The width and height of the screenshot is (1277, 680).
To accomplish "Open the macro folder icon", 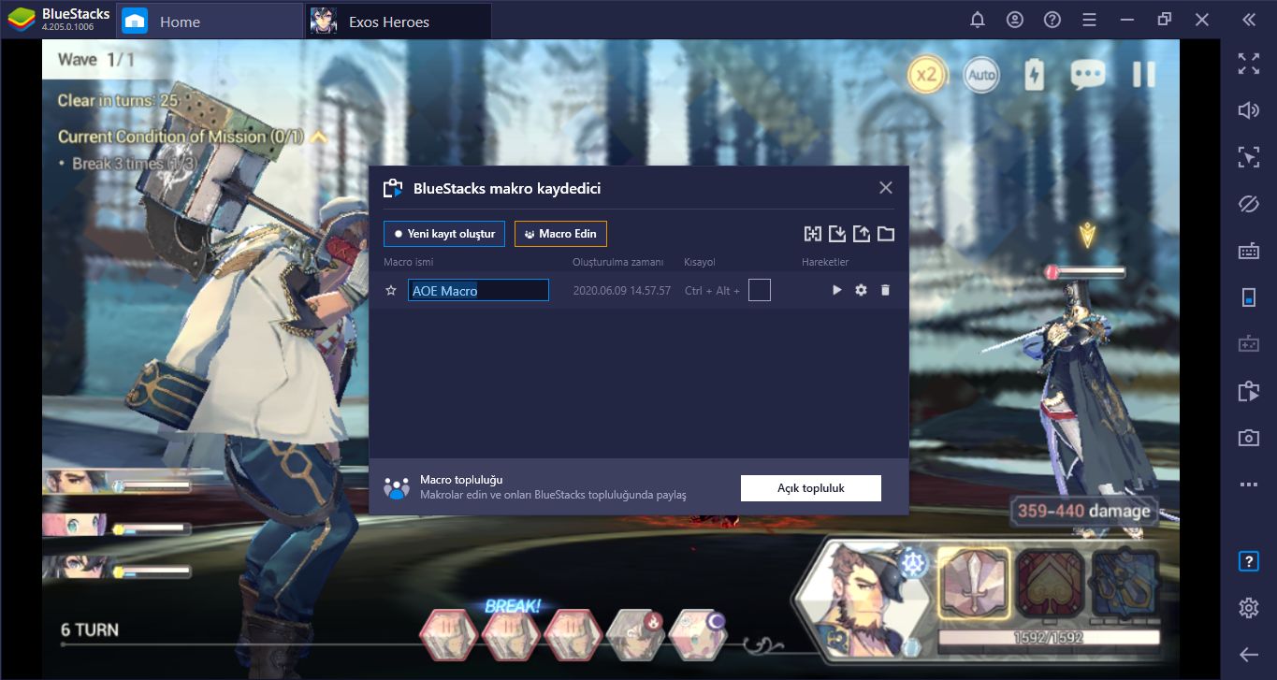I will [886, 234].
